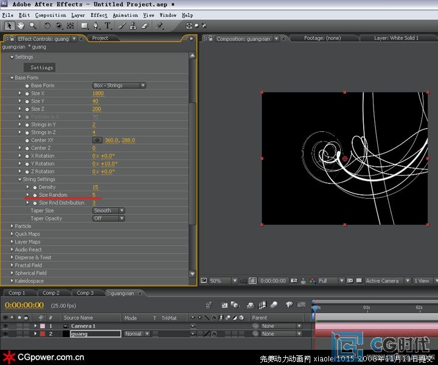This screenshot has height=365, width=438.
Task: Open the 50% magnification dropdown
Action: point(223,281)
